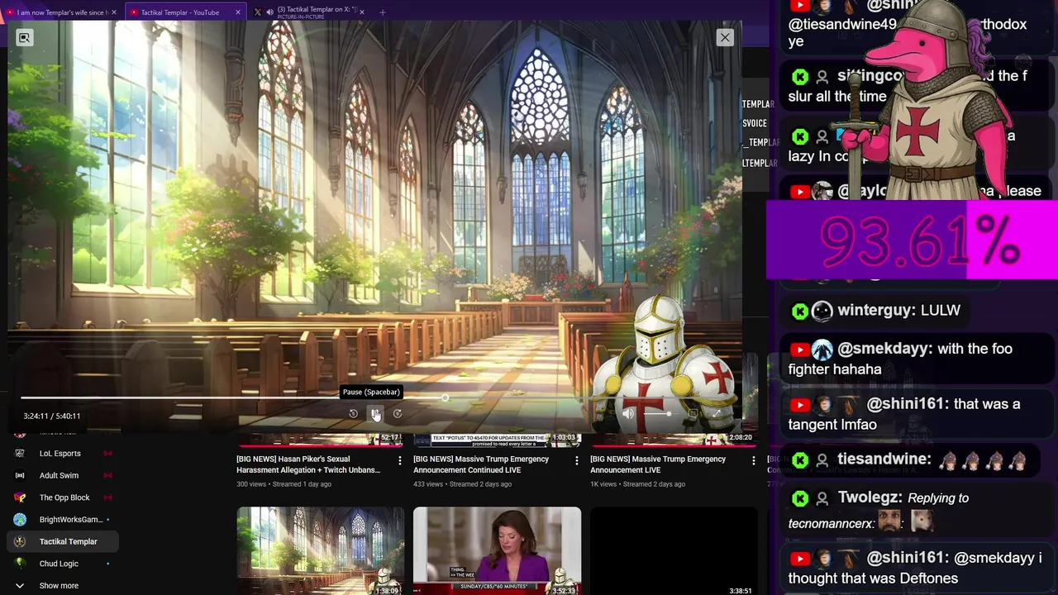Open the 60 Minutes thumbnail video 3:52:33
Image resolution: width=1058 pixels, height=595 pixels.
[x=497, y=550]
